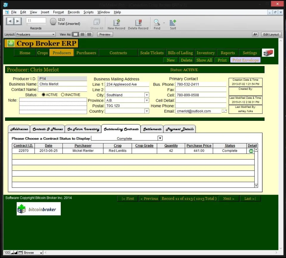Switch to Form view icon
This screenshot has height=258, width=286.
tap(75, 35)
